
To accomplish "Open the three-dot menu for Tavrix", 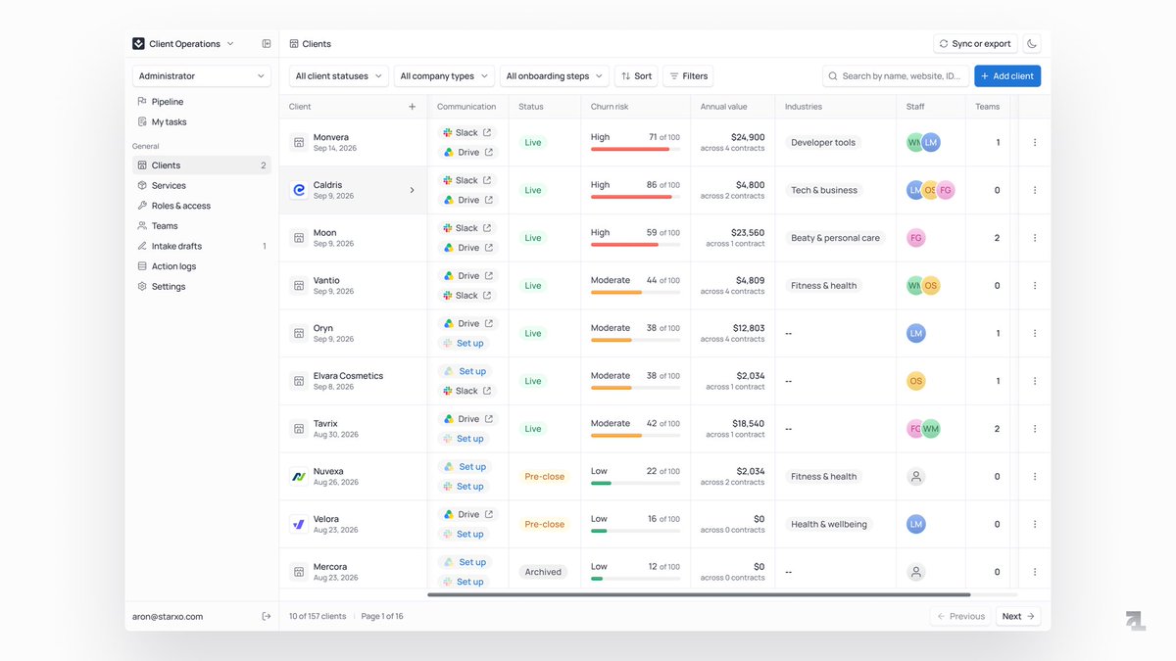I will [1035, 429].
